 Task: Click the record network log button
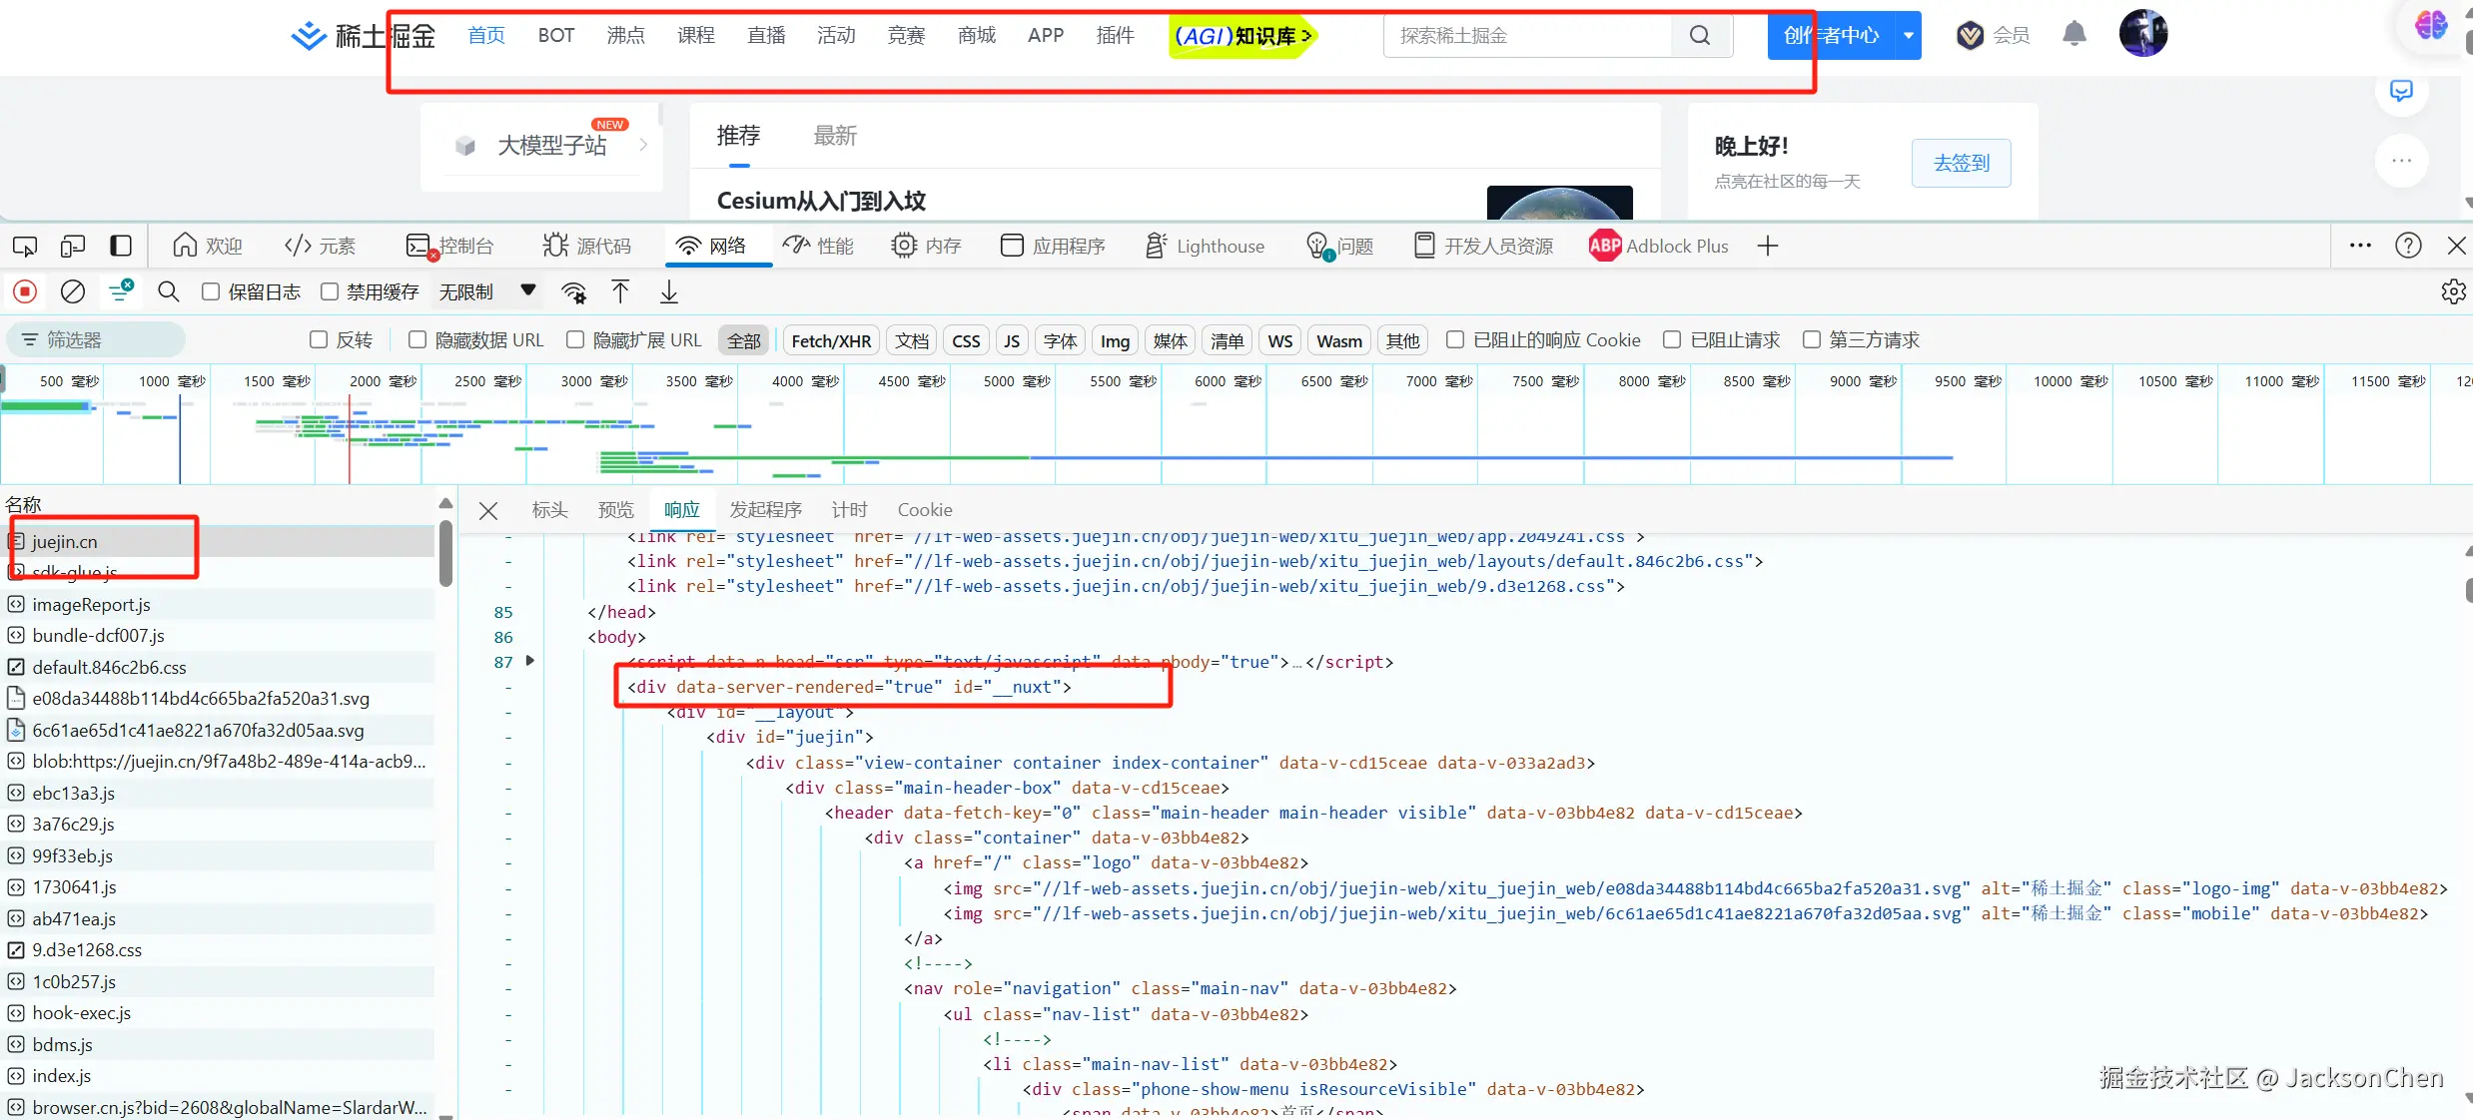(x=25, y=291)
